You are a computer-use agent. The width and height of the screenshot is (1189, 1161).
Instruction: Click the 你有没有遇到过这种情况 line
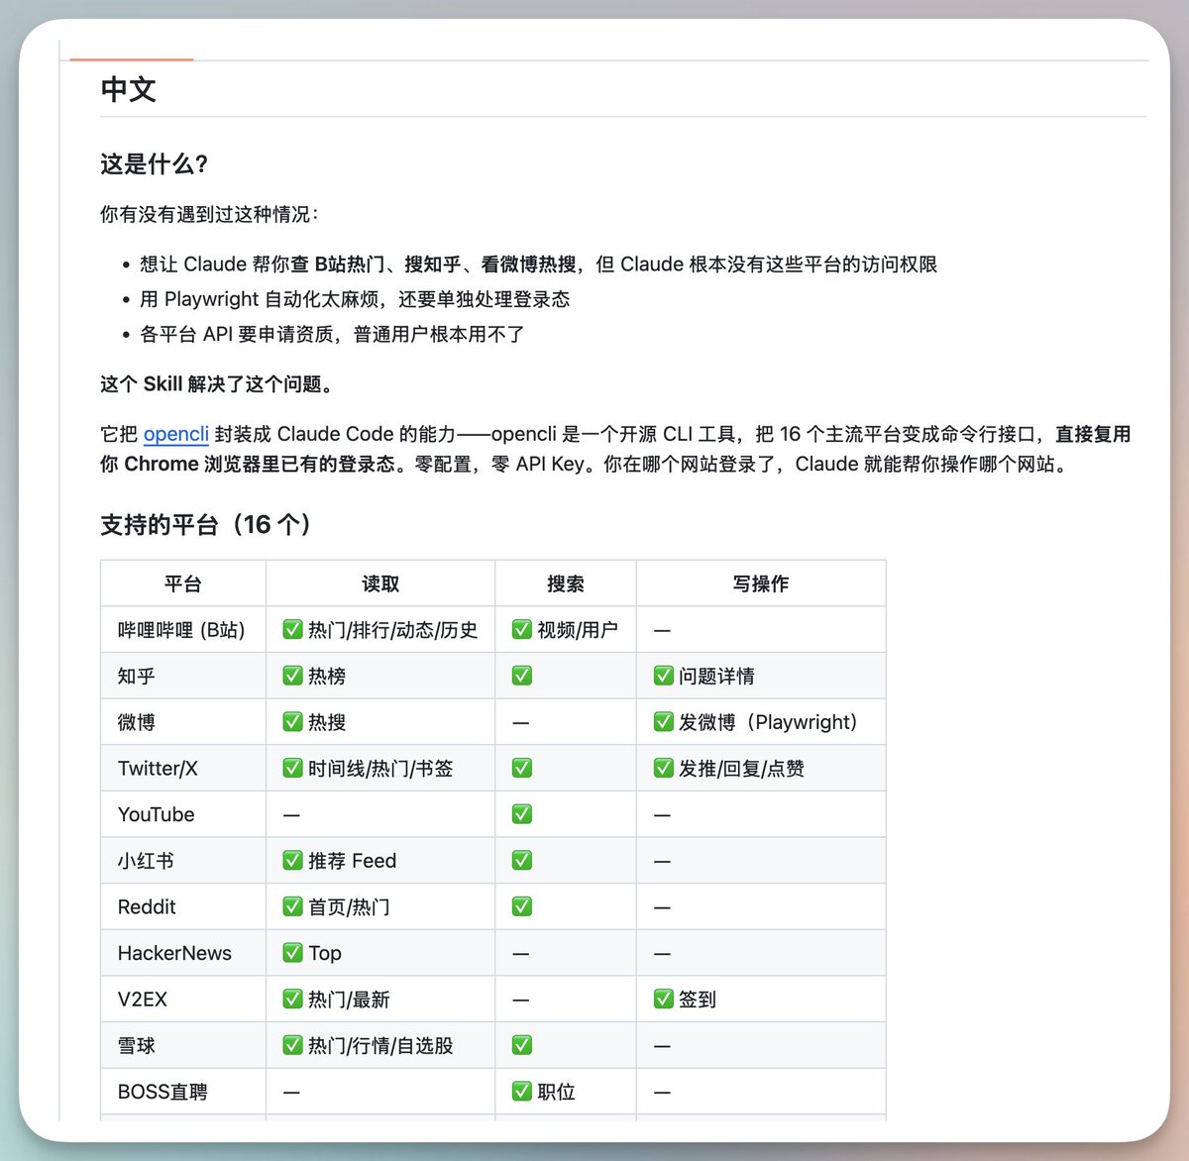pos(210,214)
